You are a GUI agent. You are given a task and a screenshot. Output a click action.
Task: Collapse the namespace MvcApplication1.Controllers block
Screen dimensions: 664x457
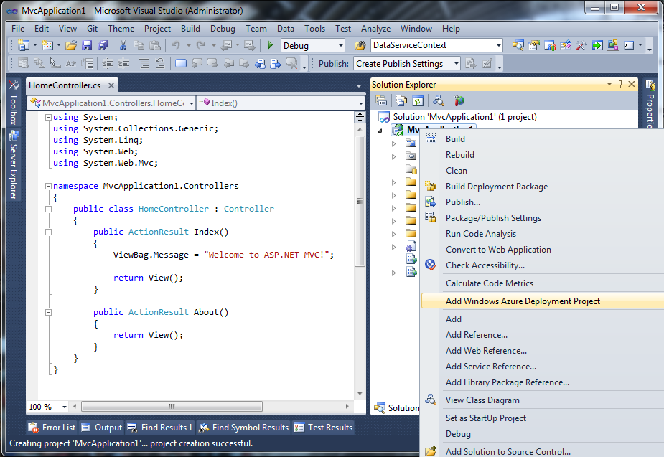[x=48, y=186]
